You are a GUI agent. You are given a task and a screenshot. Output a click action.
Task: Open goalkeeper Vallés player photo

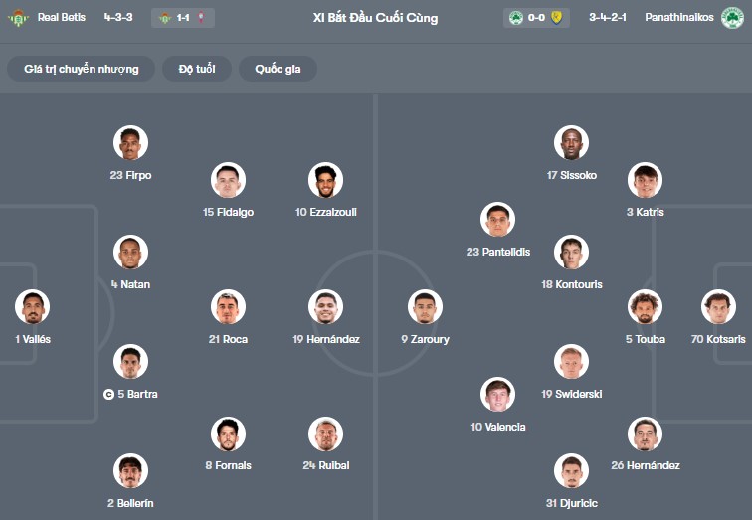(33, 306)
